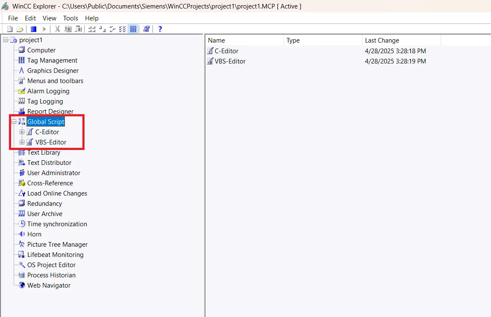Open the Edit menu
491x317 pixels.
tap(30, 18)
